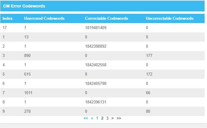Select correctable value 1819481409

coord(96,28)
